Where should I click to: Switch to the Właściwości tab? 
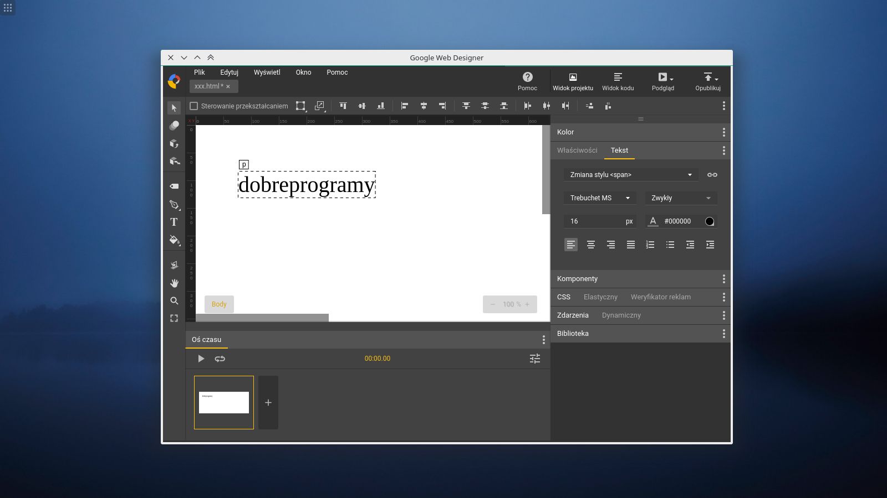coord(577,151)
